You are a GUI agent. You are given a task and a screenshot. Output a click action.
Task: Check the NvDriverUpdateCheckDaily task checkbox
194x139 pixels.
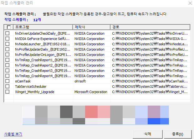[x=8, y=33]
